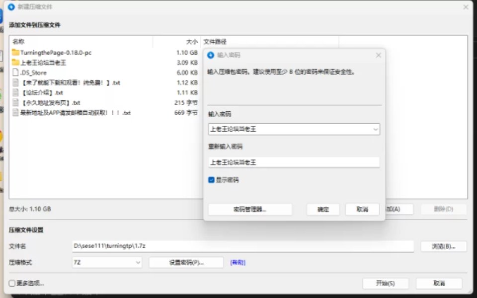This screenshot has width=477, height=298.
Task: Open the 压缩格式 7Z dropdown
Action: (138, 262)
